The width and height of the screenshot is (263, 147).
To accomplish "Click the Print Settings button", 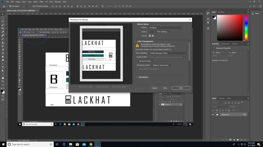I will point(163,32).
